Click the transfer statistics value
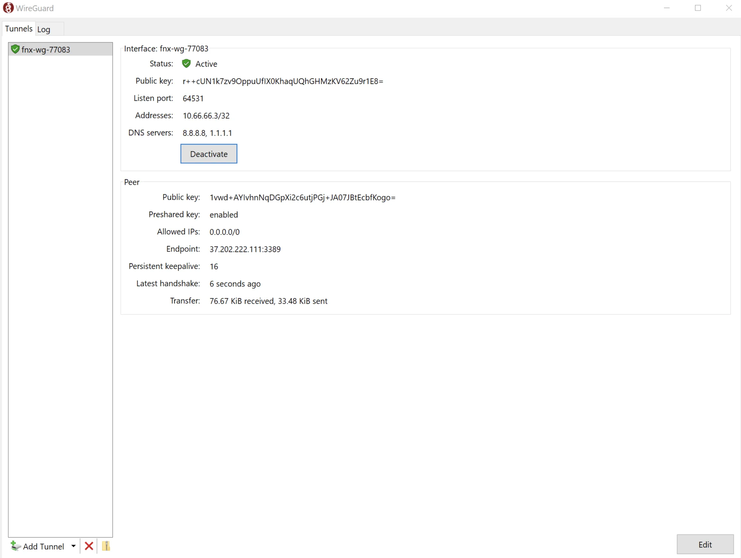 (x=269, y=301)
